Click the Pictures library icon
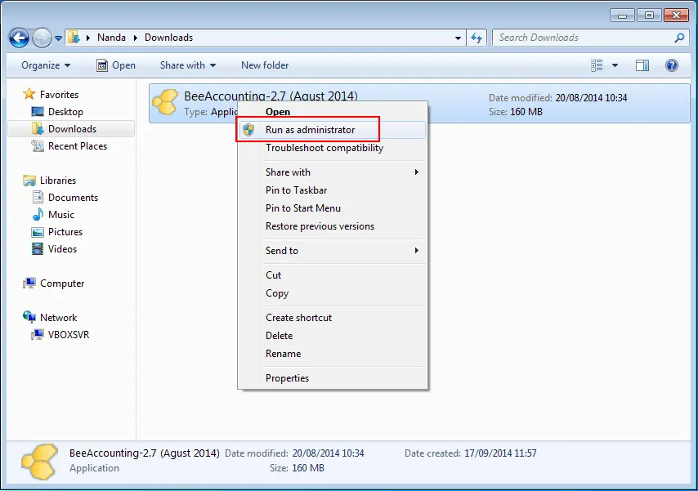This screenshot has height=491, width=698. tap(38, 232)
